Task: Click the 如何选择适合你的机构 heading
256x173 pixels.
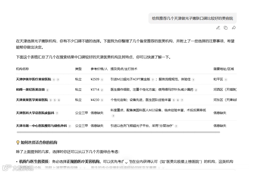Action: [39, 143]
